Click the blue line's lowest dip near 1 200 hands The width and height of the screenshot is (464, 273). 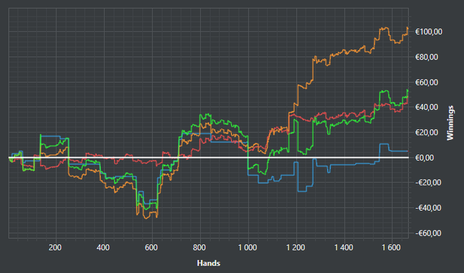click(x=302, y=191)
